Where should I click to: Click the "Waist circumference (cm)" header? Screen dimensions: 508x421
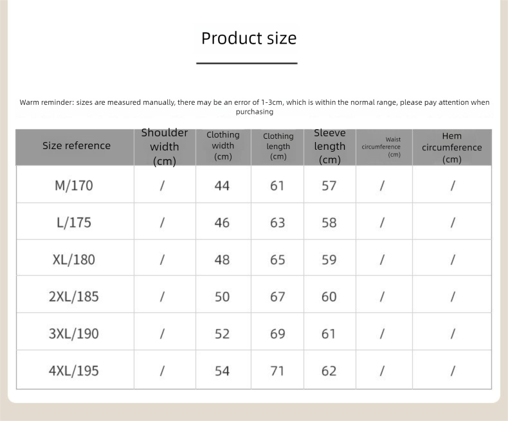point(384,147)
